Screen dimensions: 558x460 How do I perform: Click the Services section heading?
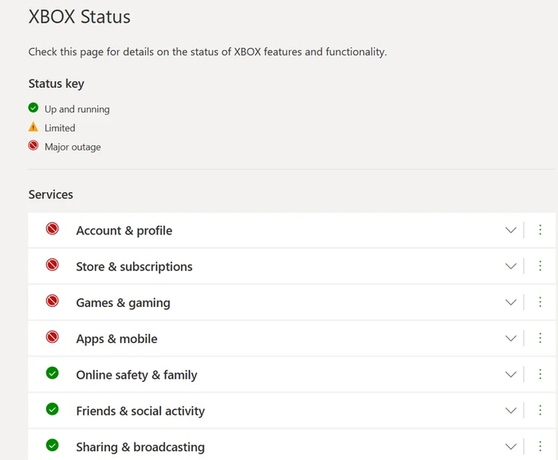pos(51,195)
